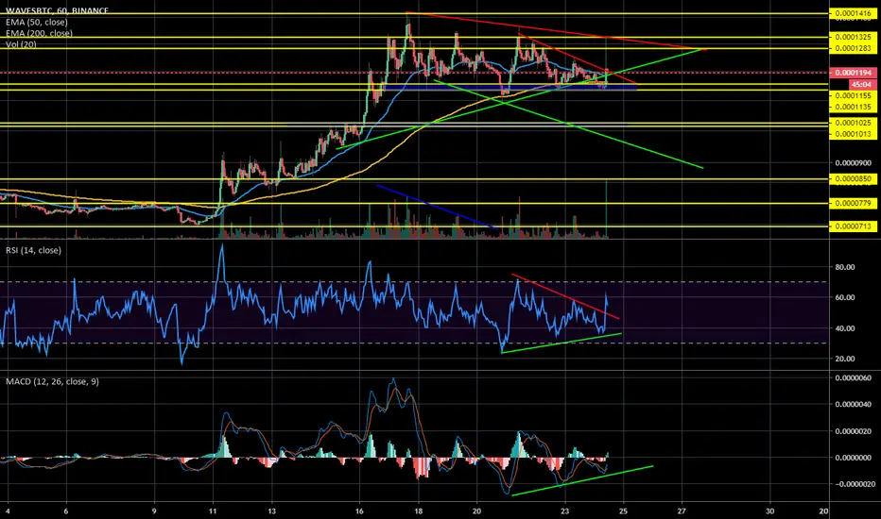Image resolution: width=881 pixels, height=519 pixels.
Task: Click the Vol (20) indicator label
Action: (x=21, y=44)
